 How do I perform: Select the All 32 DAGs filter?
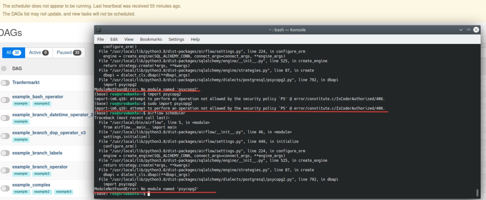(x=13, y=53)
